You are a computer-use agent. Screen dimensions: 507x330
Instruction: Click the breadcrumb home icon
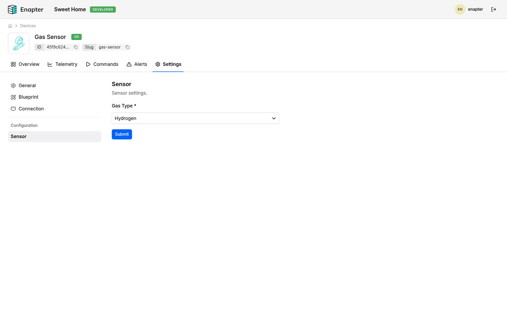[10, 26]
